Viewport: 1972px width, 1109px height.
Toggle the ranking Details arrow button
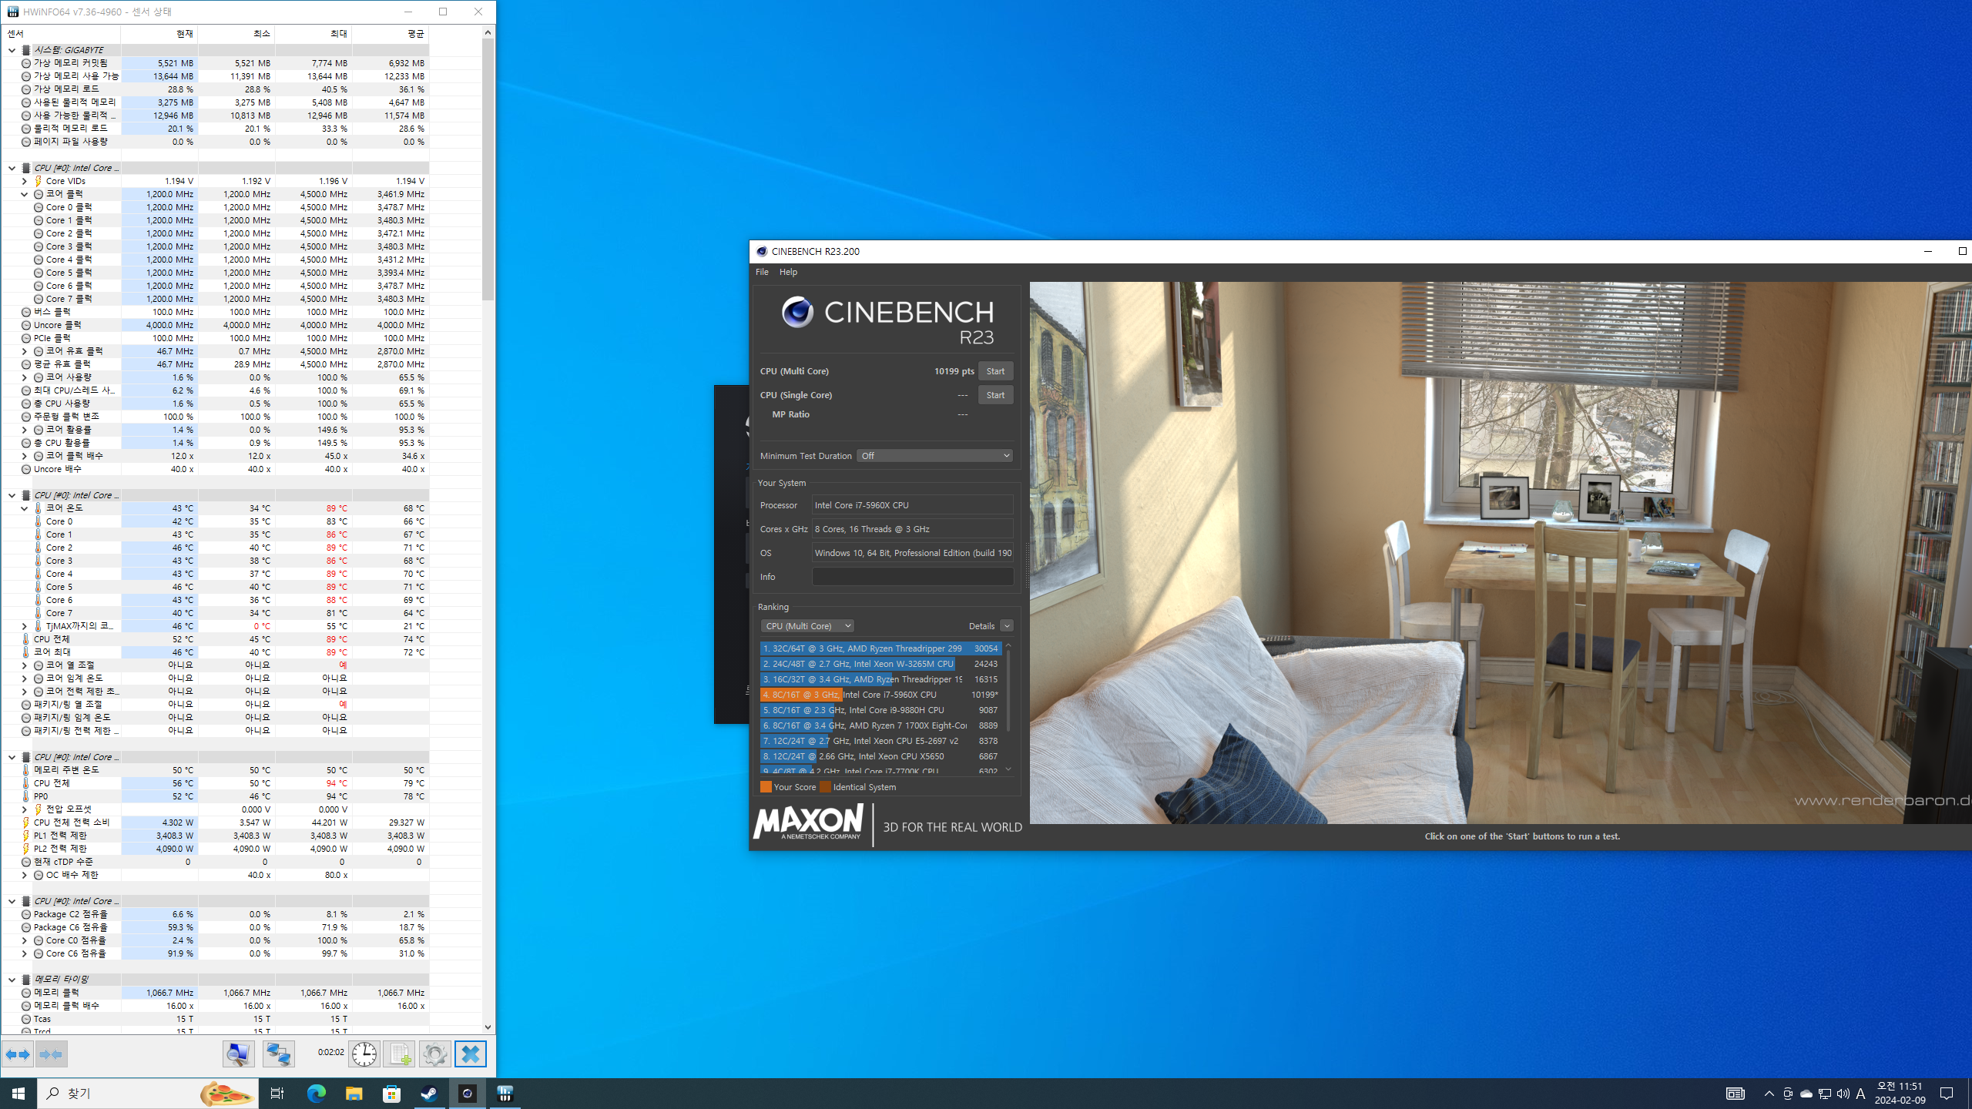point(1006,626)
